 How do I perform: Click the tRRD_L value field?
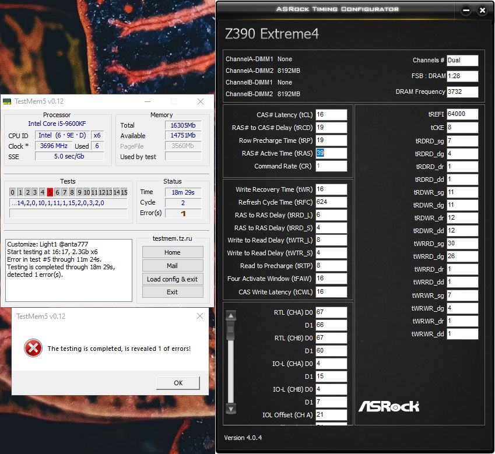point(331,215)
